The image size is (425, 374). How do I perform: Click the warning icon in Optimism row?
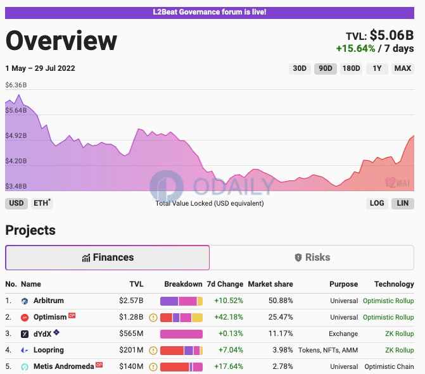pyautogui.click(x=153, y=318)
